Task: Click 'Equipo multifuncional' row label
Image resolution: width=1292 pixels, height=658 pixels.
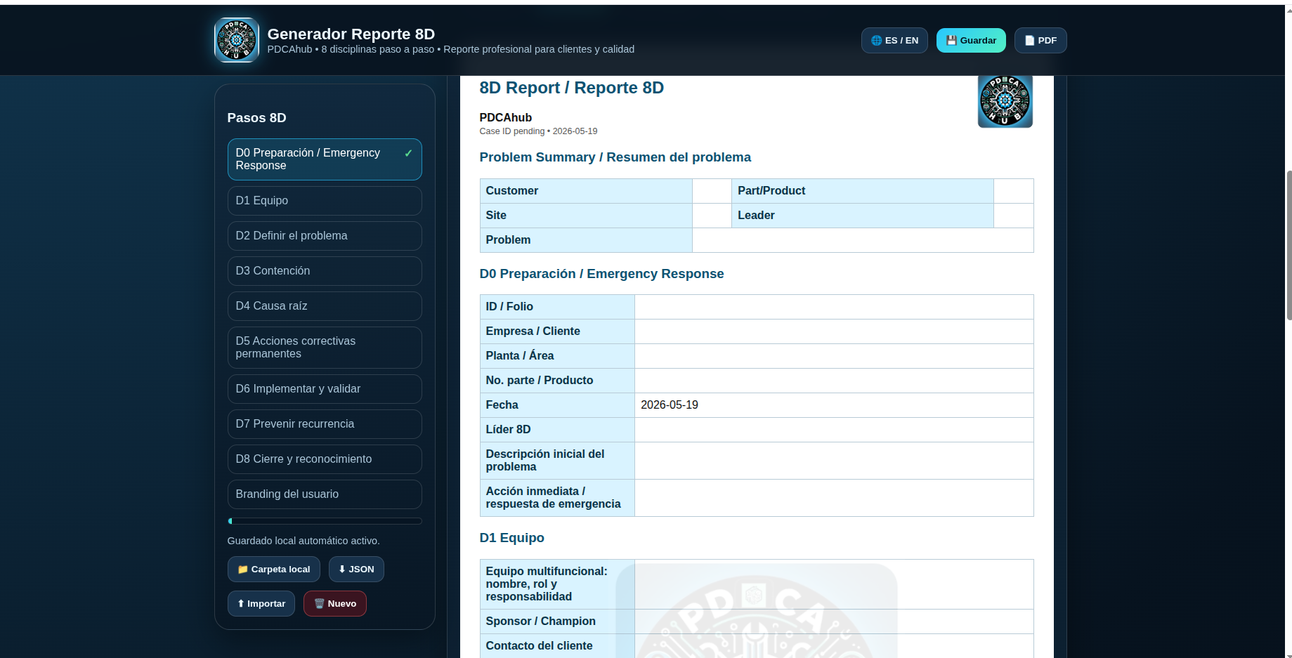Action: click(547, 584)
